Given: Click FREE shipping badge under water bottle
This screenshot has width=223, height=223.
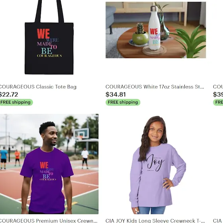Looking at the screenshot, I should point(123,102).
